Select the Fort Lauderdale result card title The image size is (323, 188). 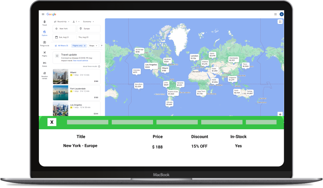pyautogui.click(x=78, y=89)
